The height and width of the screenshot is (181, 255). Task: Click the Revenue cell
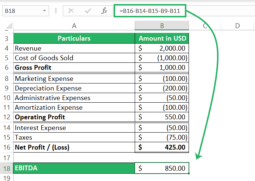[74, 48]
